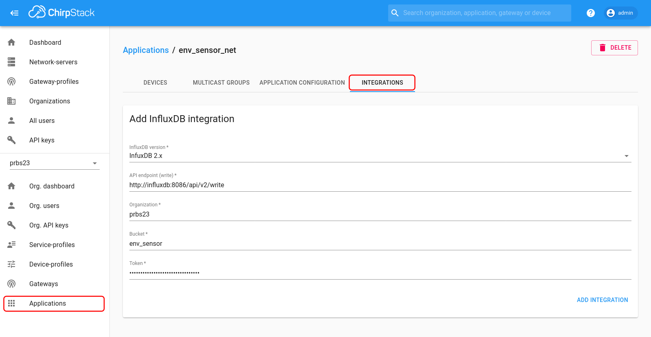Click the Service-profiles icon

point(11,245)
